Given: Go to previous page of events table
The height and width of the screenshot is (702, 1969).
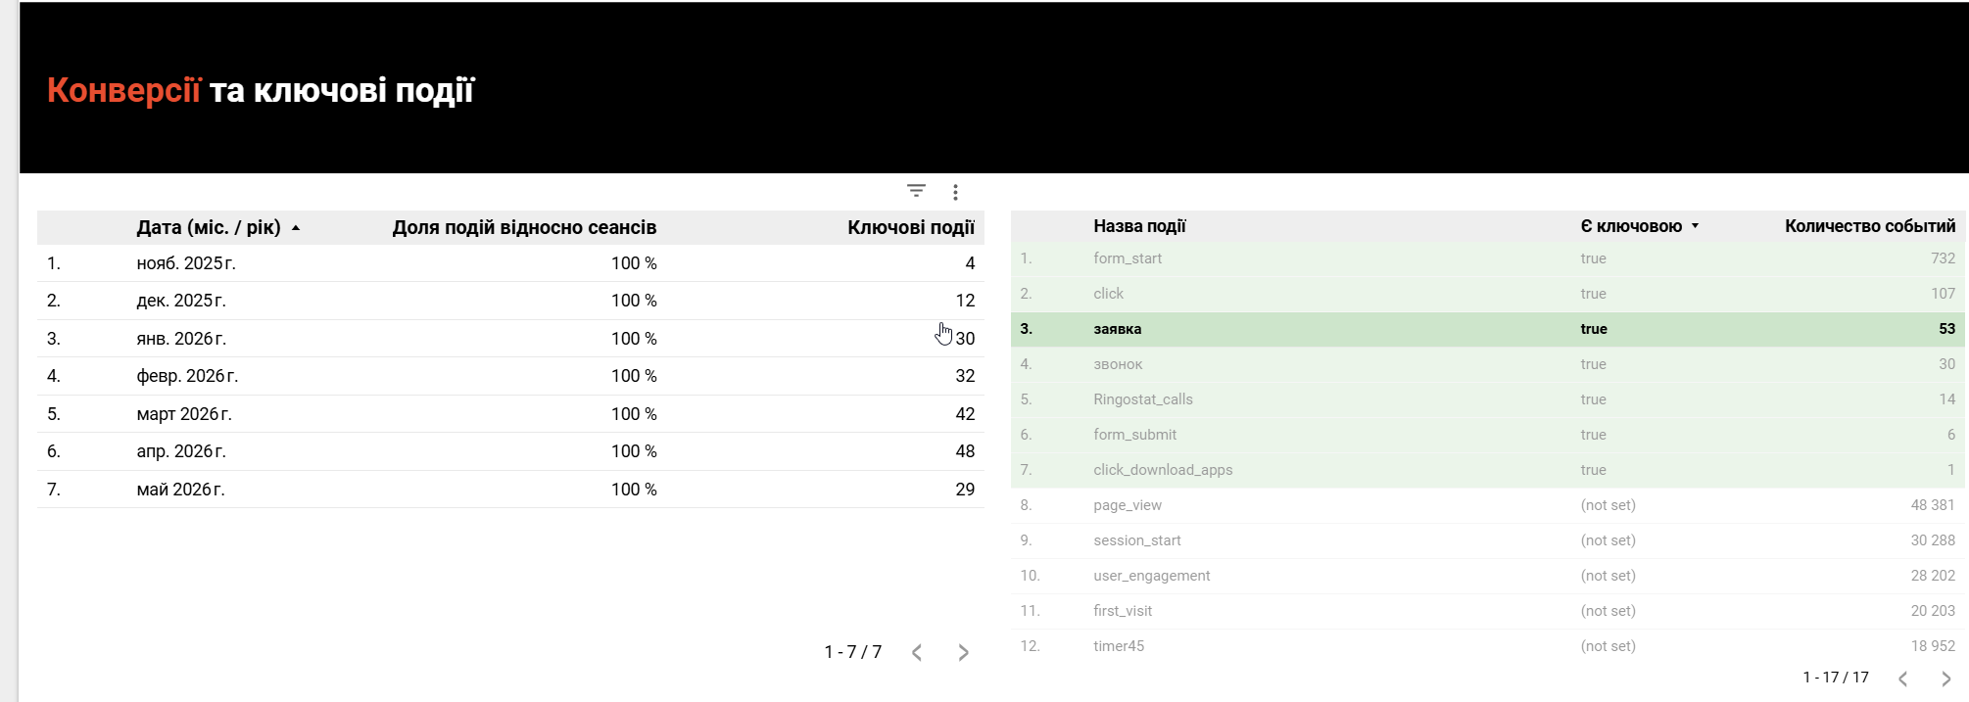Looking at the screenshot, I should tap(1902, 679).
